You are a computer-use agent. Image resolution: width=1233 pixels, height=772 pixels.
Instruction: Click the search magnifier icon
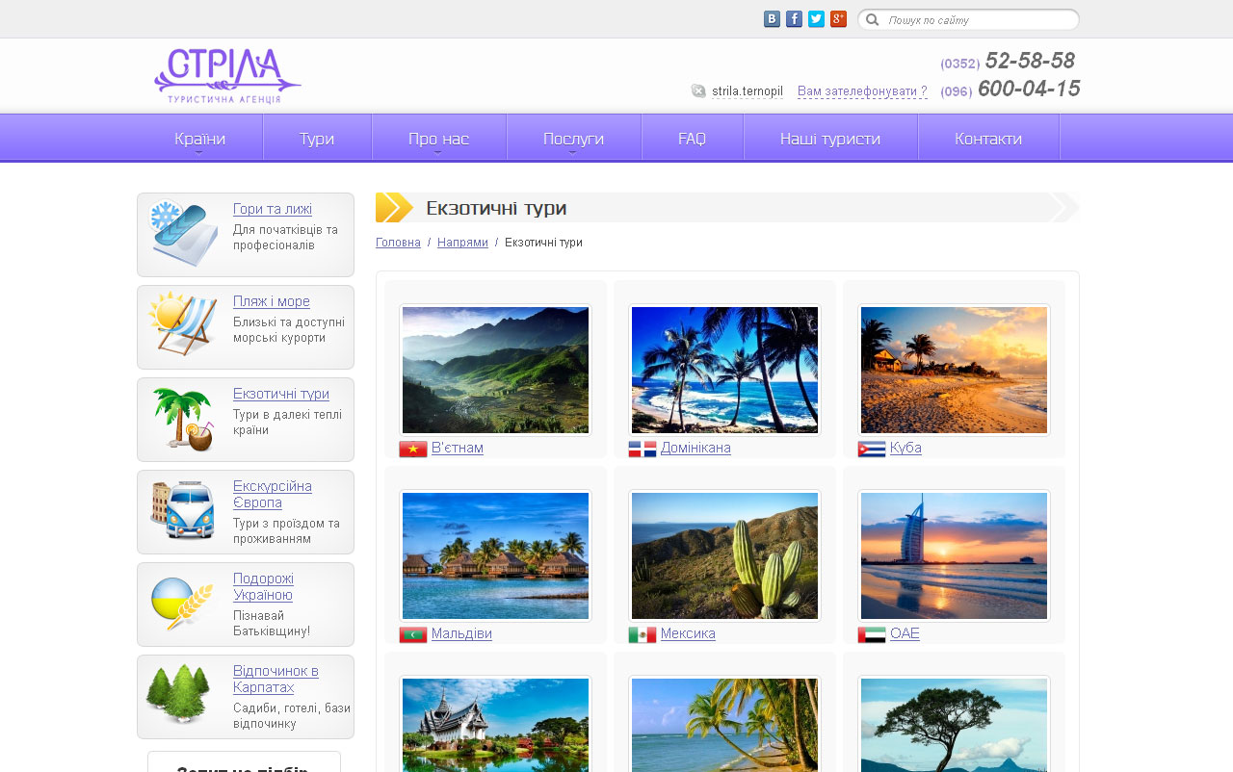pyautogui.click(x=872, y=19)
